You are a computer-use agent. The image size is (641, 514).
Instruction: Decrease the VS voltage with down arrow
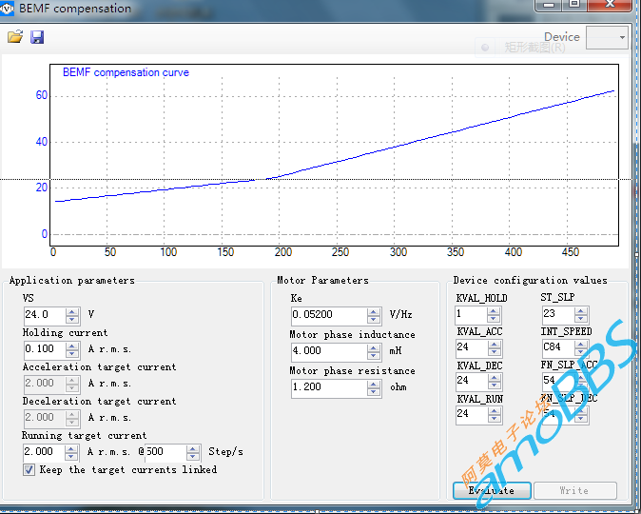click(x=72, y=320)
